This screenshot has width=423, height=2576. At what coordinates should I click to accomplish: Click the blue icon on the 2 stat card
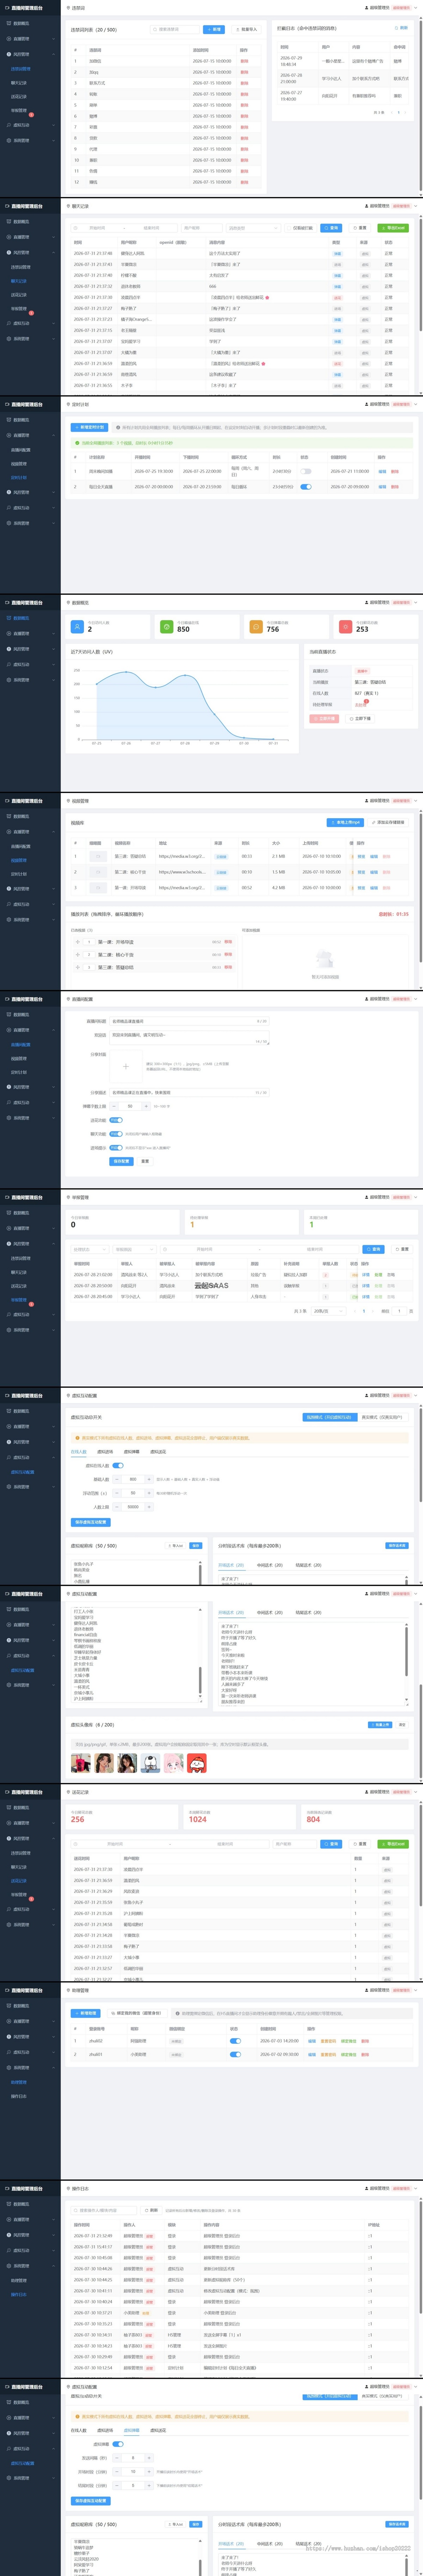pyautogui.click(x=77, y=627)
